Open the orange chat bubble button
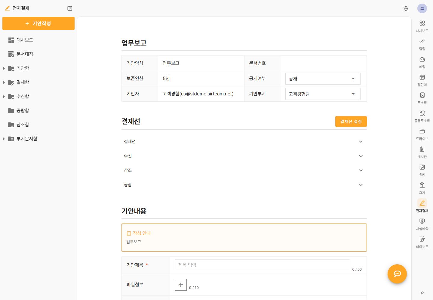The image size is (433, 300). point(397,274)
